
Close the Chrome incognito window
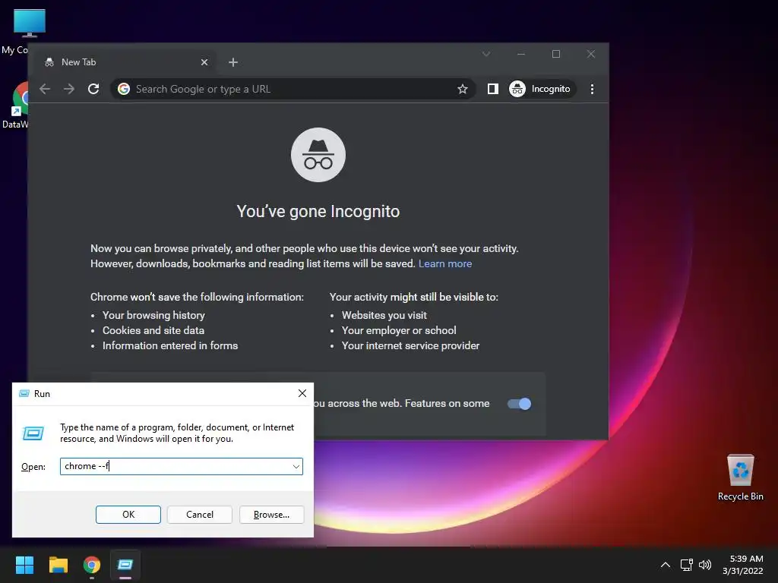590,54
